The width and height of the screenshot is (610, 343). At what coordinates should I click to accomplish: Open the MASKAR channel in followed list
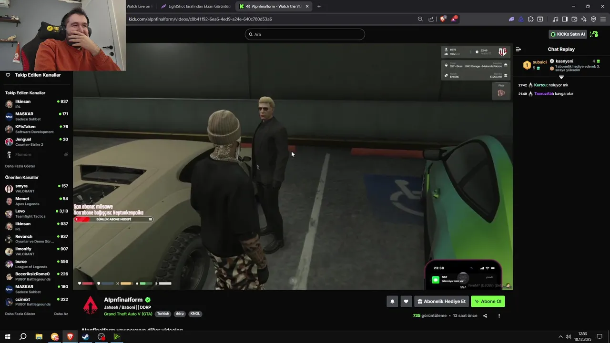(x=37, y=116)
